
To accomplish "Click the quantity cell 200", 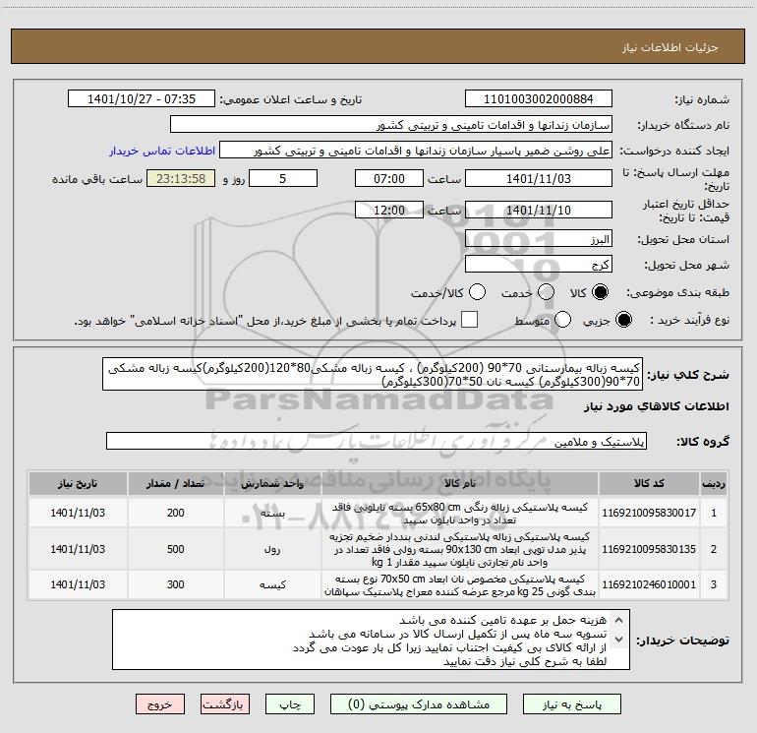I will point(176,513).
